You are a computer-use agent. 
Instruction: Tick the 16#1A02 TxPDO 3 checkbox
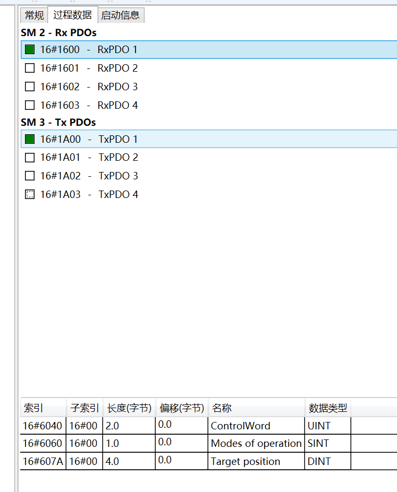pyautogui.click(x=30, y=176)
